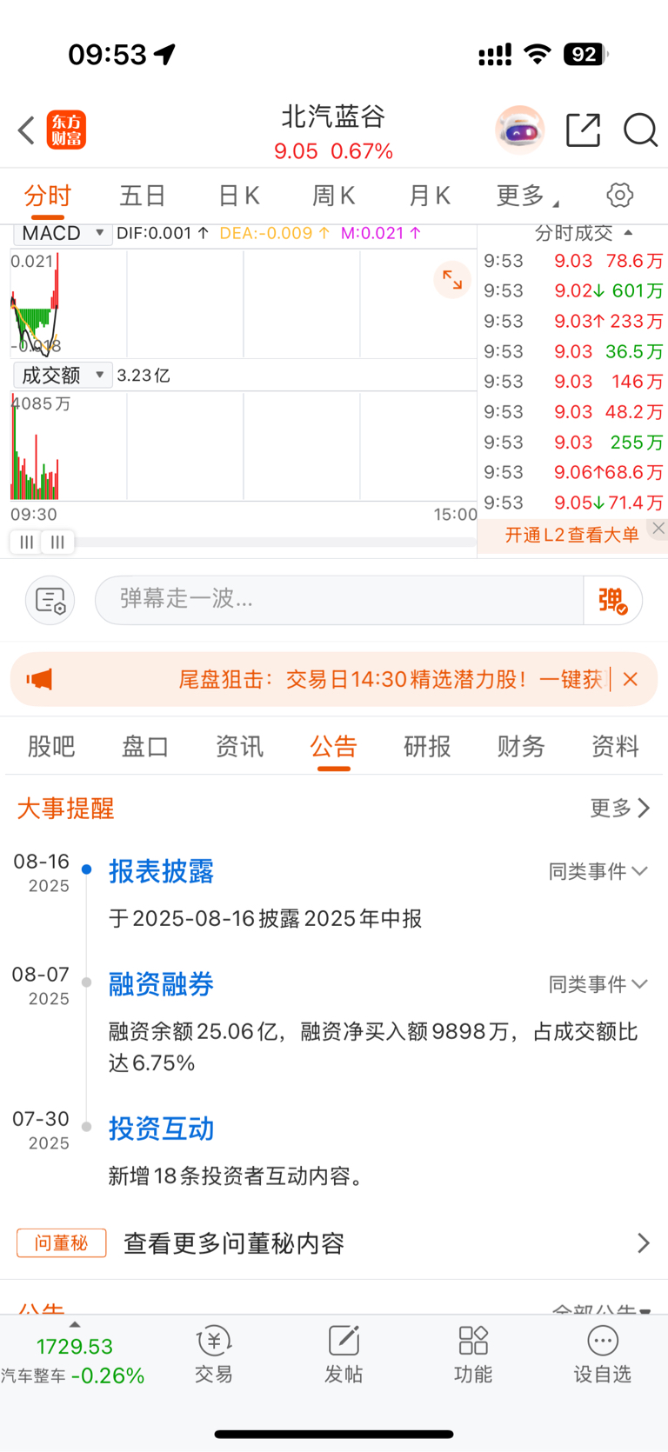Tap 新增18条投资者互动内容 text
This screenshot has height=1452, width=668.
click(237, 1176)
